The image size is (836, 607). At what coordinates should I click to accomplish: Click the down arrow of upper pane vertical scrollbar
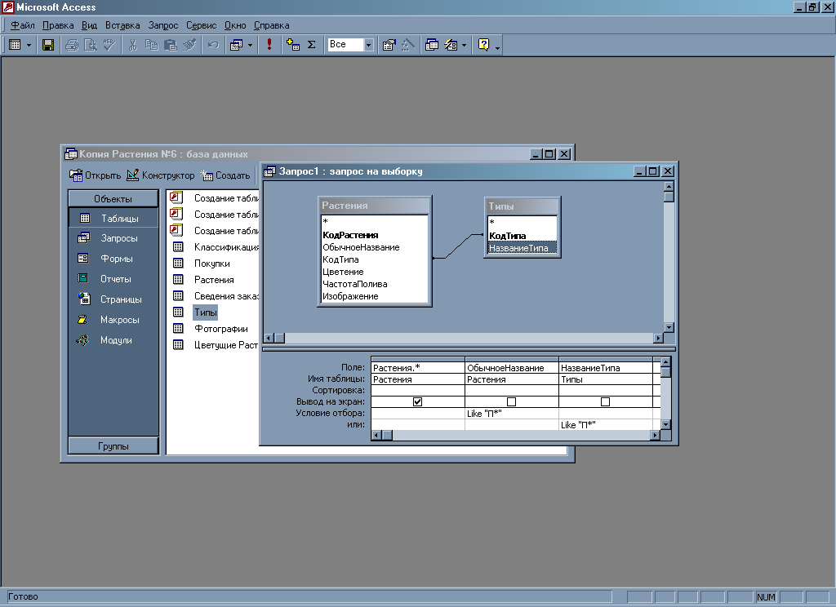pos(669,327)
